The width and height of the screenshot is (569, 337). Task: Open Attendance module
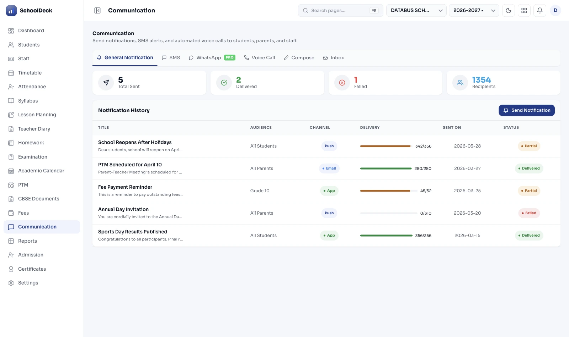tap(42, 87)
